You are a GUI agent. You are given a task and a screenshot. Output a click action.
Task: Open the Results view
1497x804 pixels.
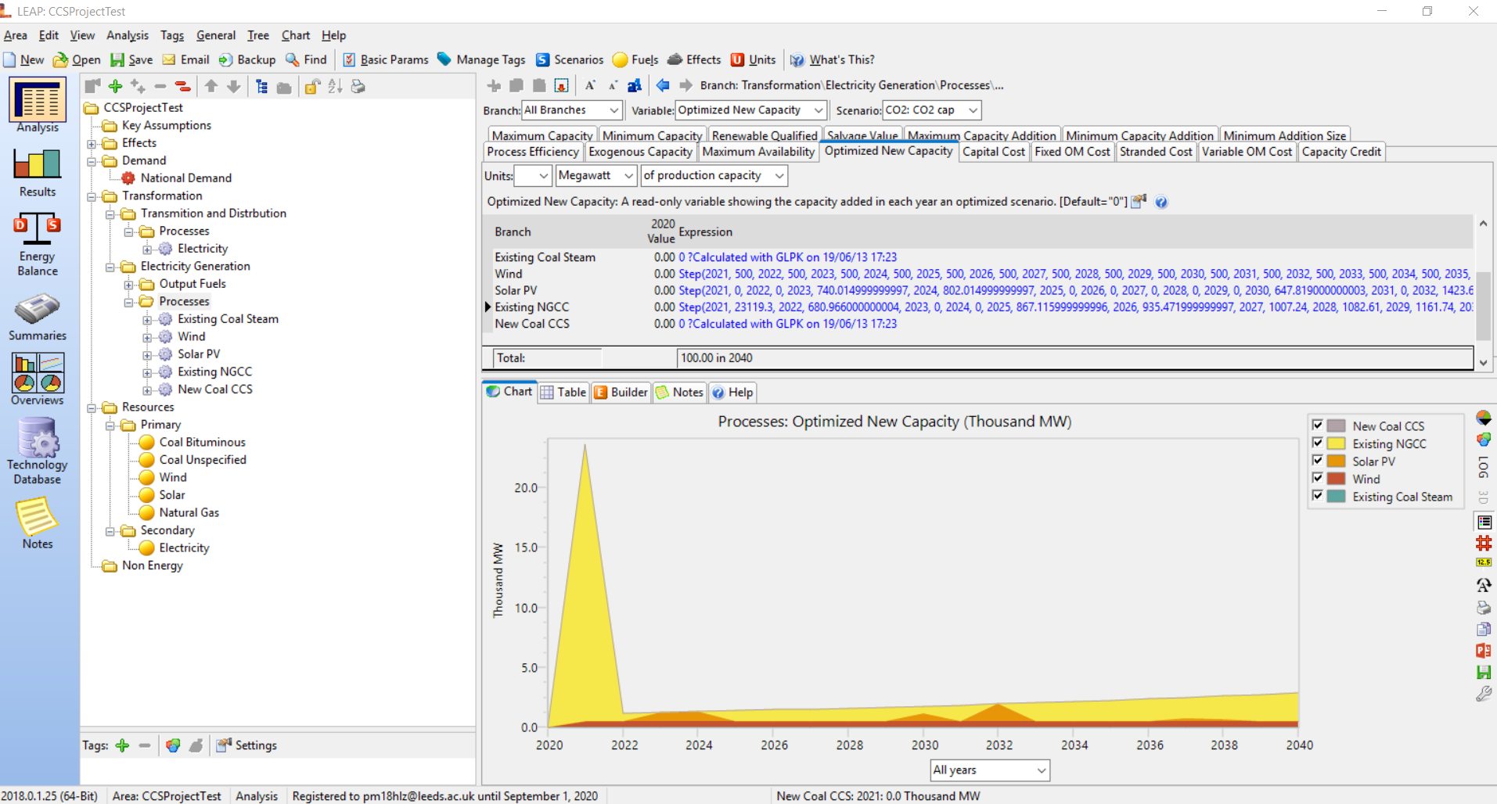pyautogui.click(x=38, y=172)
